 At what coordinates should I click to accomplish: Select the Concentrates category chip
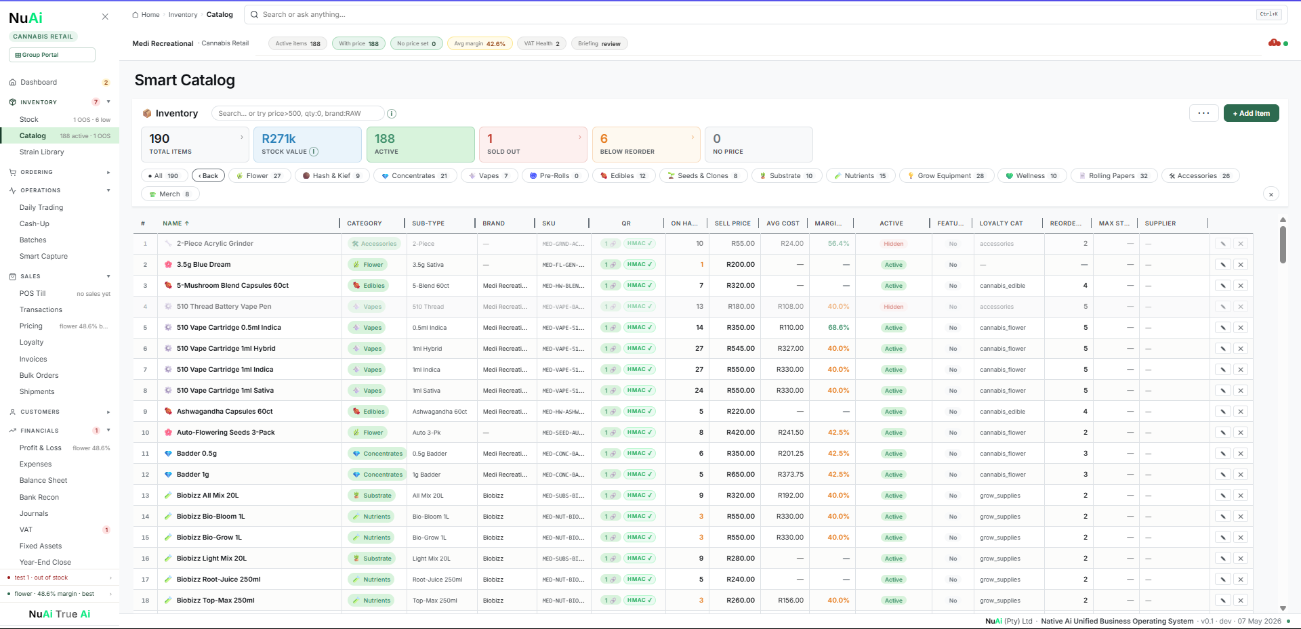(x=415, y=176)
